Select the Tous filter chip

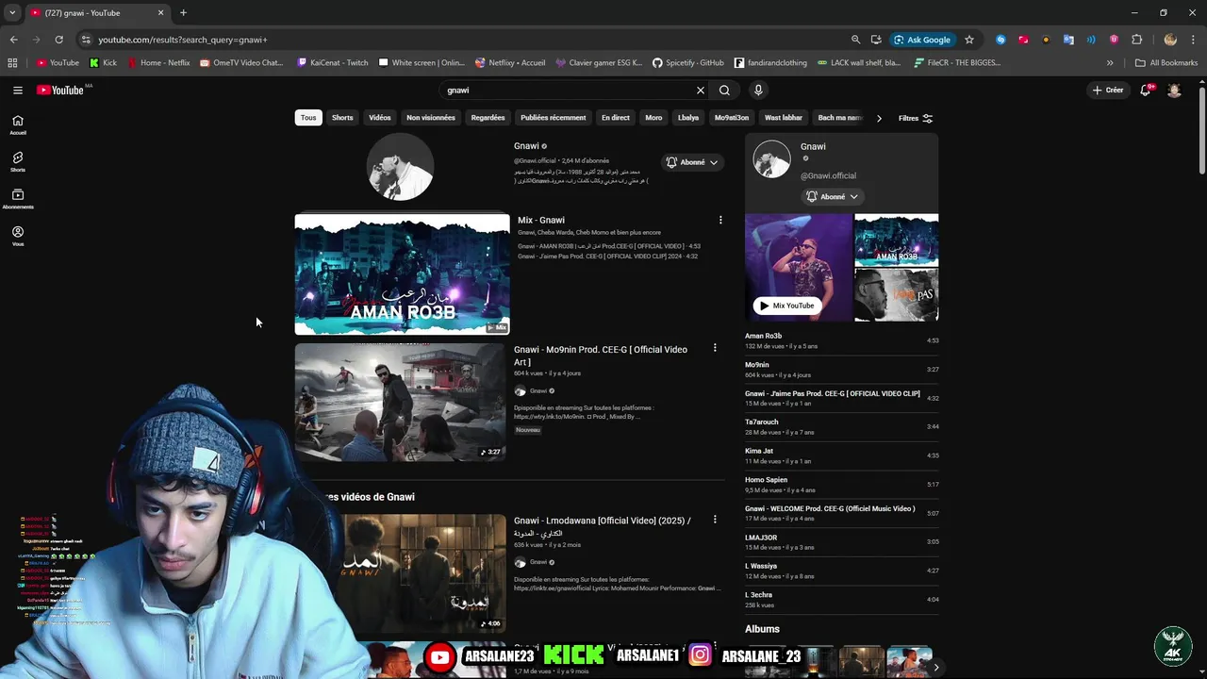[x=308, y=118]
